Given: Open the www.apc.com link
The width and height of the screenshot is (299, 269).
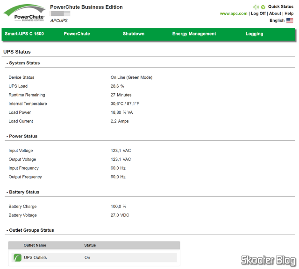Looking at the screenshot, I should tap(234, 14).
